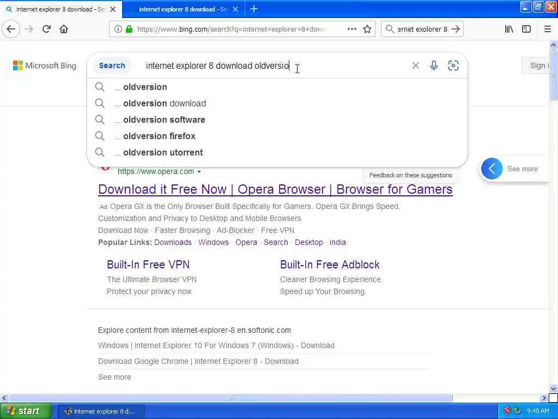The height and width of the screenshot is (419, 558).
Task: Open the Opera popular link
Action: click(246, 242)
